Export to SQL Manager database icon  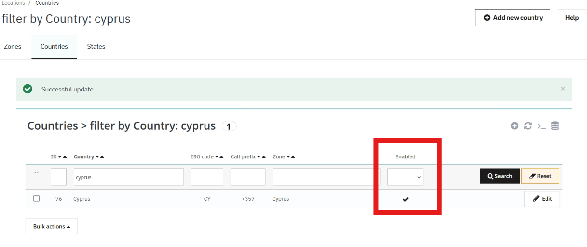pyautogui.click(x=555, y=126)
